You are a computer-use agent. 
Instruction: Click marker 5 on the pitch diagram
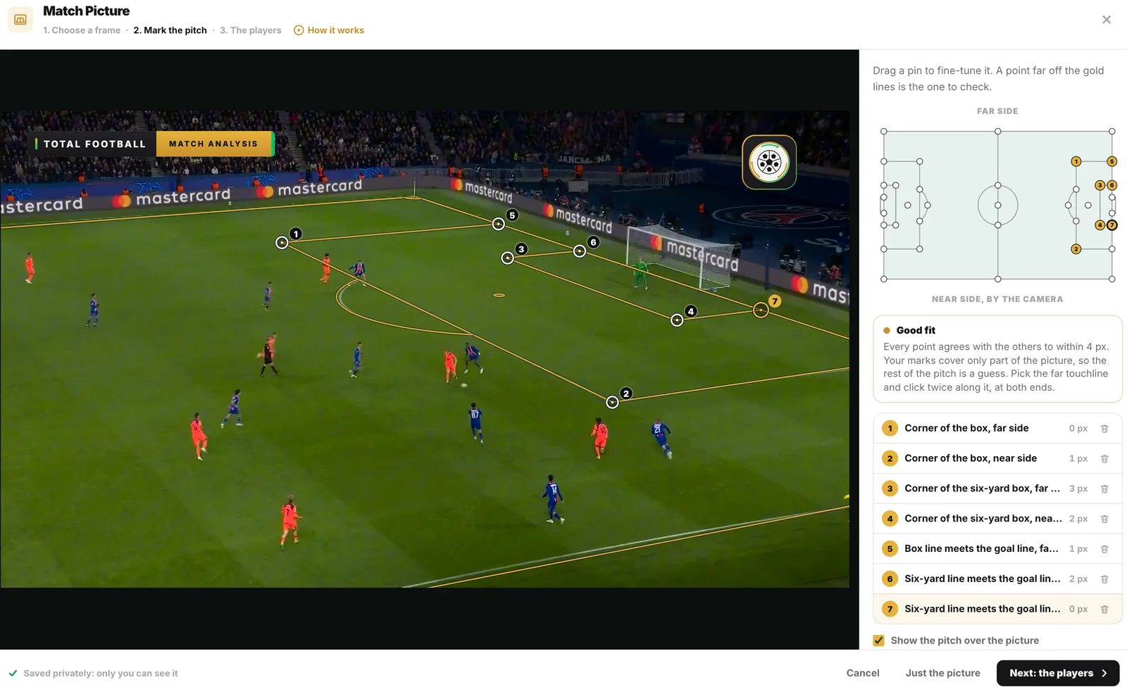click(x=1112, y=162)
